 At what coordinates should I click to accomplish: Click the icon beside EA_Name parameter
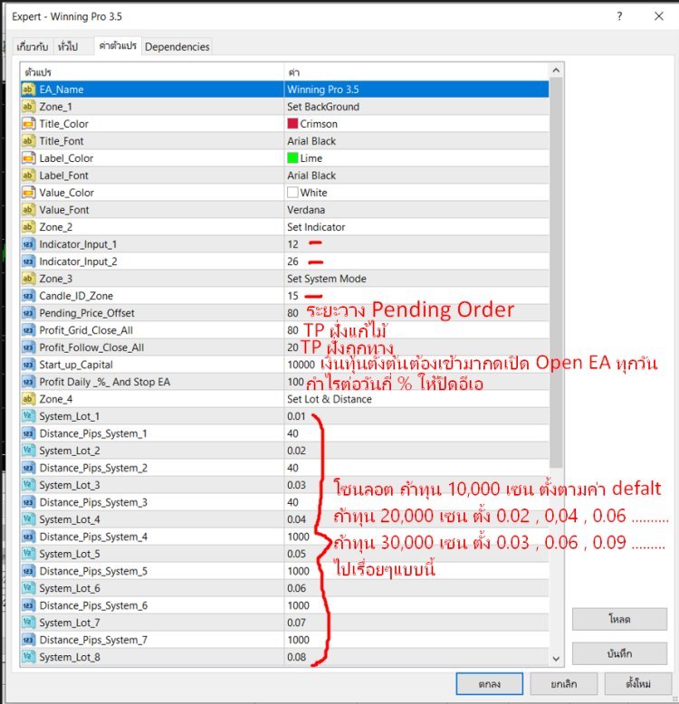[28, 90]
